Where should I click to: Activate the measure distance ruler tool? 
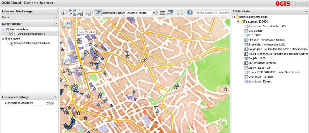pyautogui.click(x=162, y=13)
